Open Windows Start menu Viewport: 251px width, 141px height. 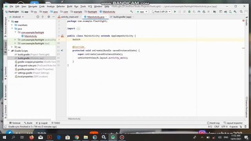pos(4,137)
